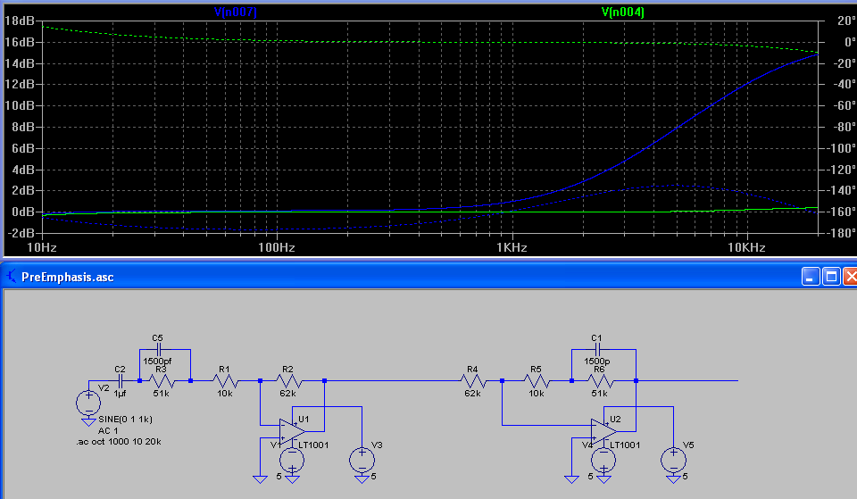This screenshot has width=857, height=499.
Task: Click the LT1001 label of U2
Action: (x=625, y=445)
